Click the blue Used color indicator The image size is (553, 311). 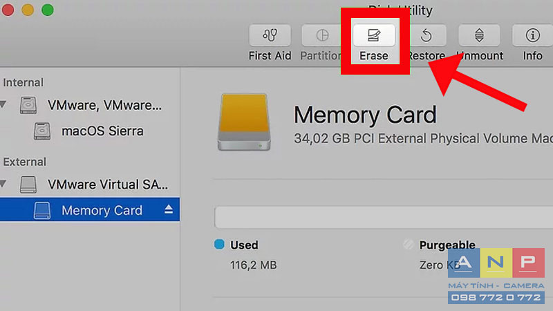[x=219, y=244]
